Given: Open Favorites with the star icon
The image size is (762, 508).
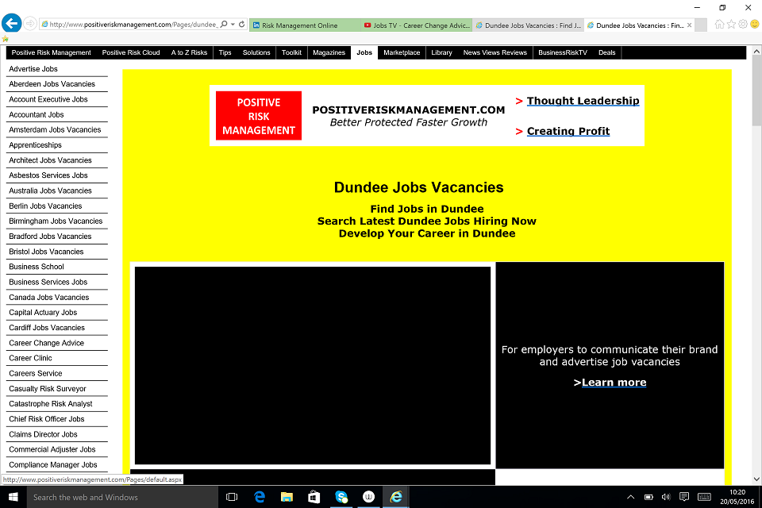Looking at the screenshot, I should tap(732, 25).
